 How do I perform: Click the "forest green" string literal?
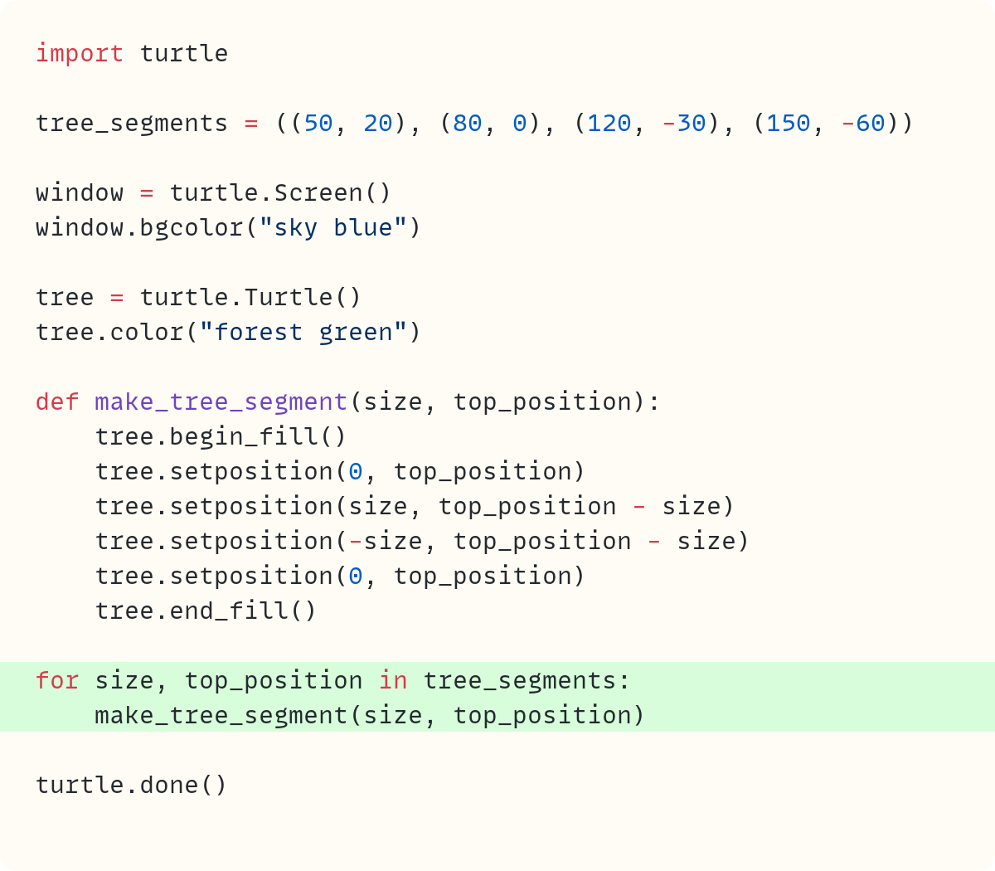(x=303, y=332)
